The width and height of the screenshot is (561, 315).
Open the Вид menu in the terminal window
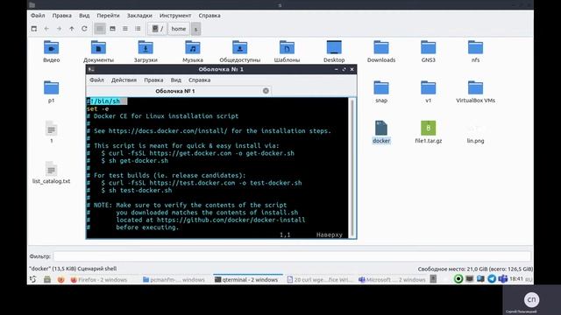coord(175,80)
